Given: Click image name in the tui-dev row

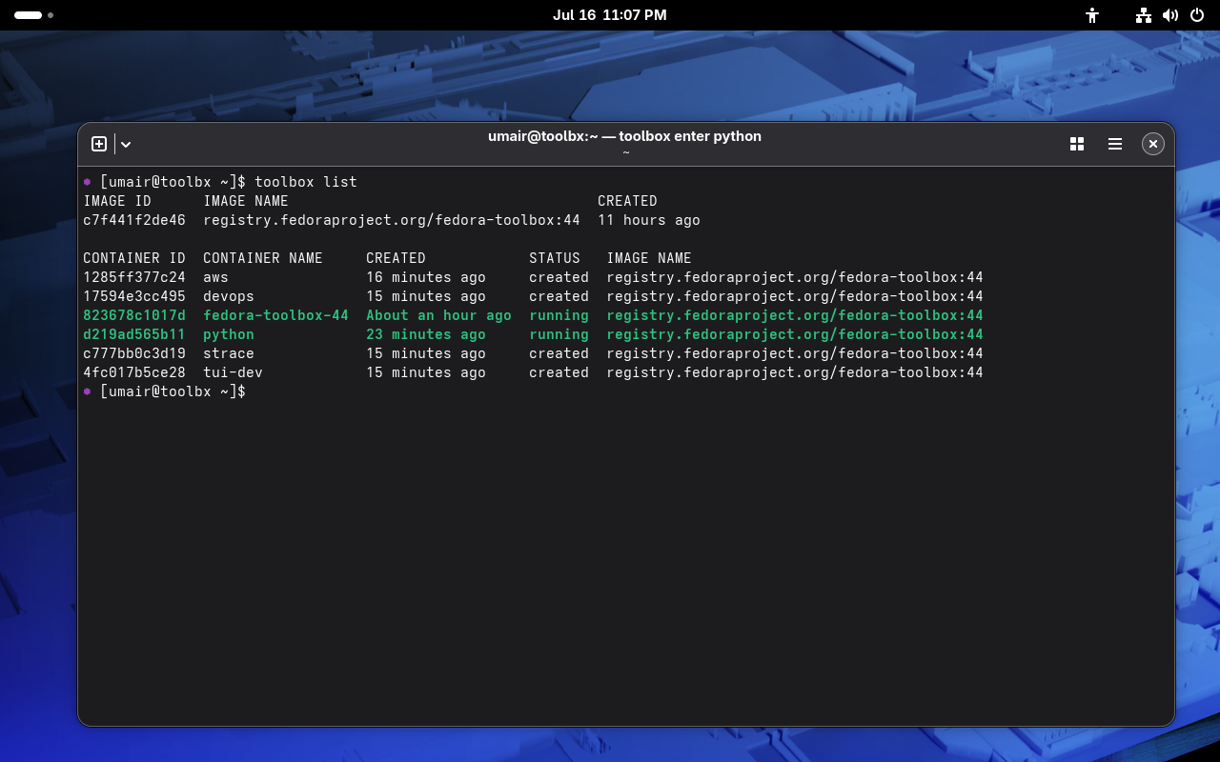Looking at the screenshot, I should pyautogui.click(x=795, y=372).
